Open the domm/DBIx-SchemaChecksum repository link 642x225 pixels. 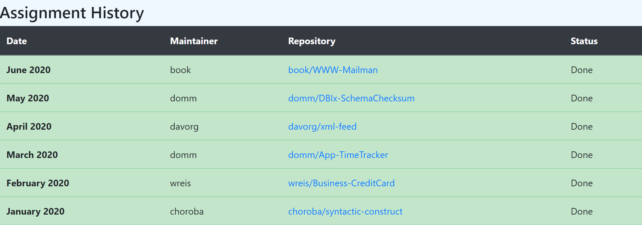[x=351, y=98]
